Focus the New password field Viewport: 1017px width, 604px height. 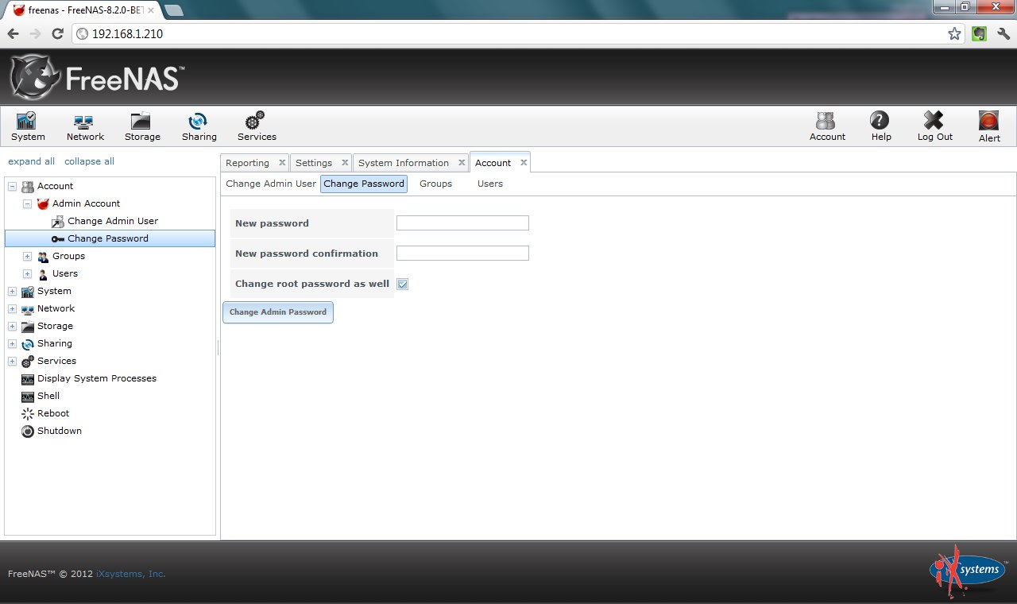[462, 223]
